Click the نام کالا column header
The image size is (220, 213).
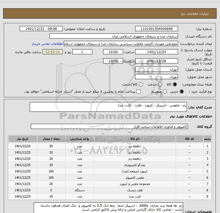pos(135,139)
